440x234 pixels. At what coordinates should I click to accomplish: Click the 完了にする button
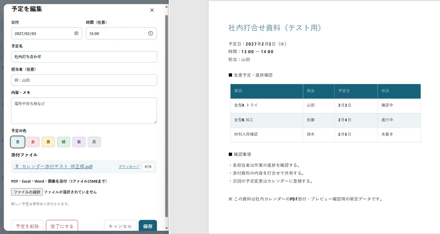tap(62, 226)
